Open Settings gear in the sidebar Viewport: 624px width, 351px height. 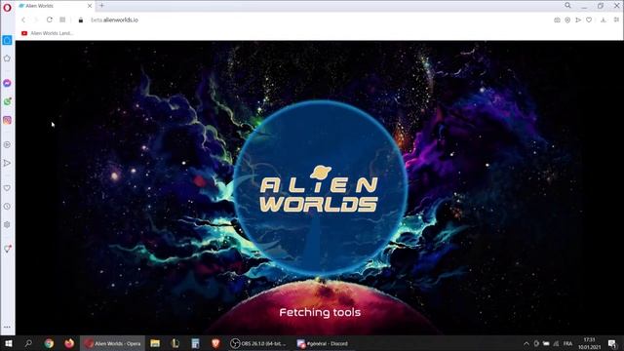(x=7, y=224)
